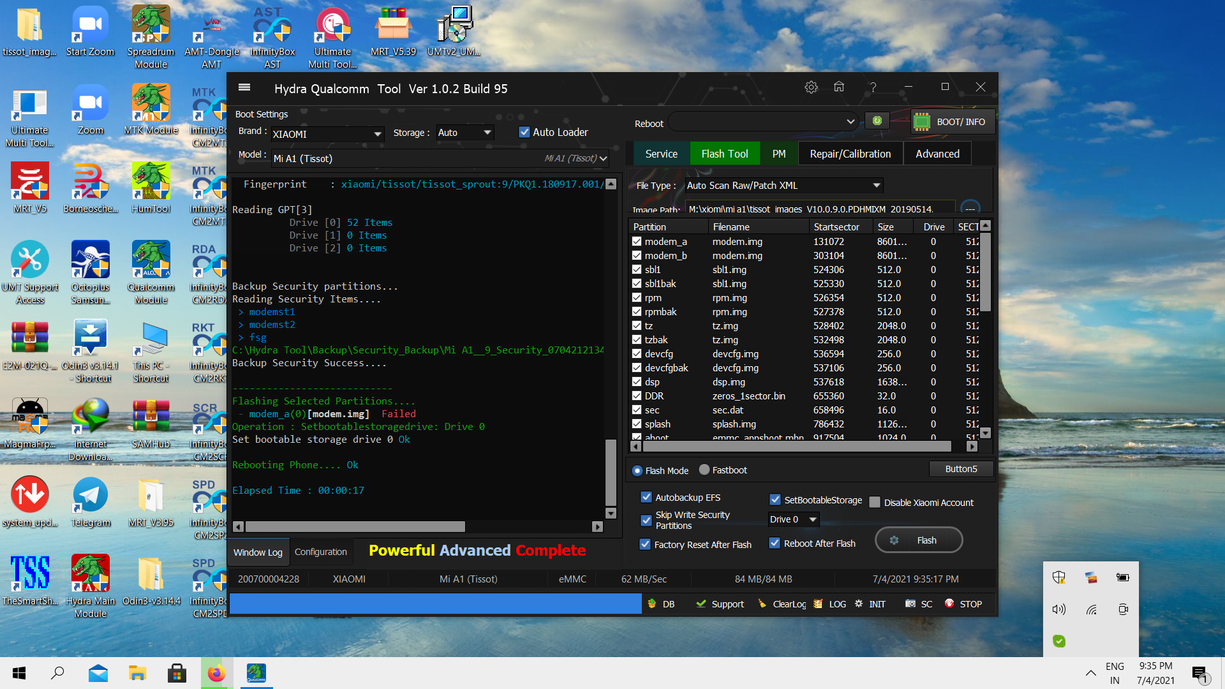Expand the File Type dropdown
The width and height of the screenshot is (1225, 689).
(x=877, y=185)
